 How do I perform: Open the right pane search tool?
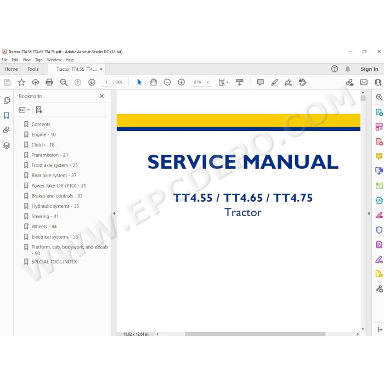pos(379,97)
